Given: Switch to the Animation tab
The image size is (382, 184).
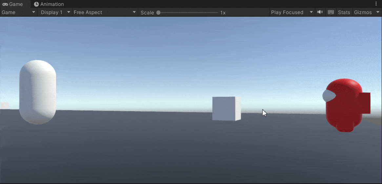Looking at the screenshot, I should tap(49, 4).
